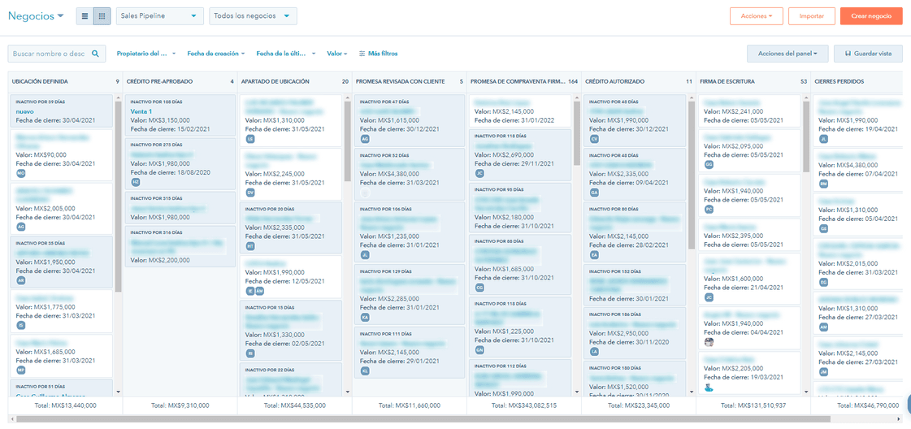Click the CV avatar on the inactive 48 días MX$1,990,000 deal
Screen dimensions: 911x429
pos(594,139)
